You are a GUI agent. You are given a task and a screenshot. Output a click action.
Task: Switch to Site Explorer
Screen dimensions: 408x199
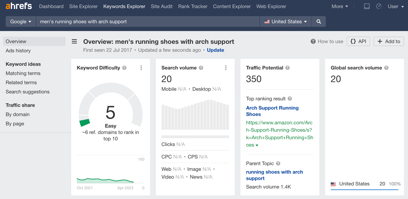83,6
